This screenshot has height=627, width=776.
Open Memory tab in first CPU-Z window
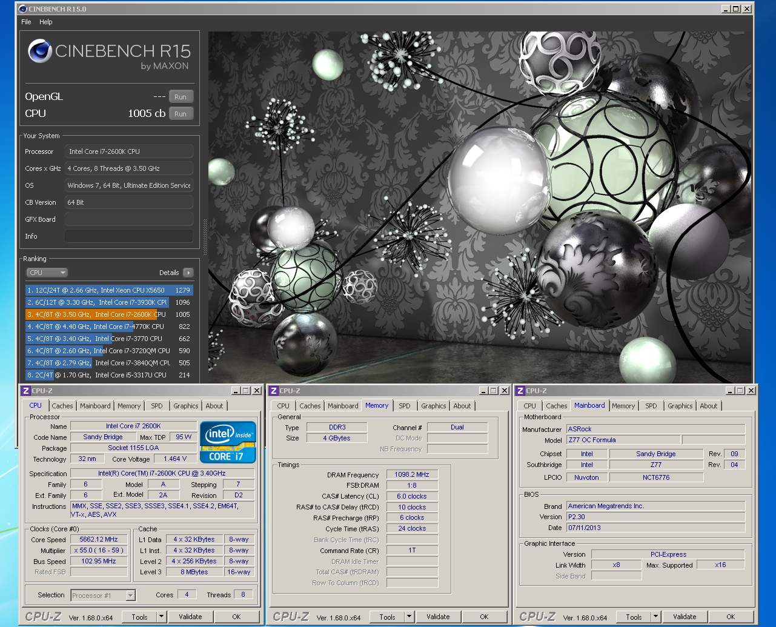pyautogui.click(x=129, y=406)
